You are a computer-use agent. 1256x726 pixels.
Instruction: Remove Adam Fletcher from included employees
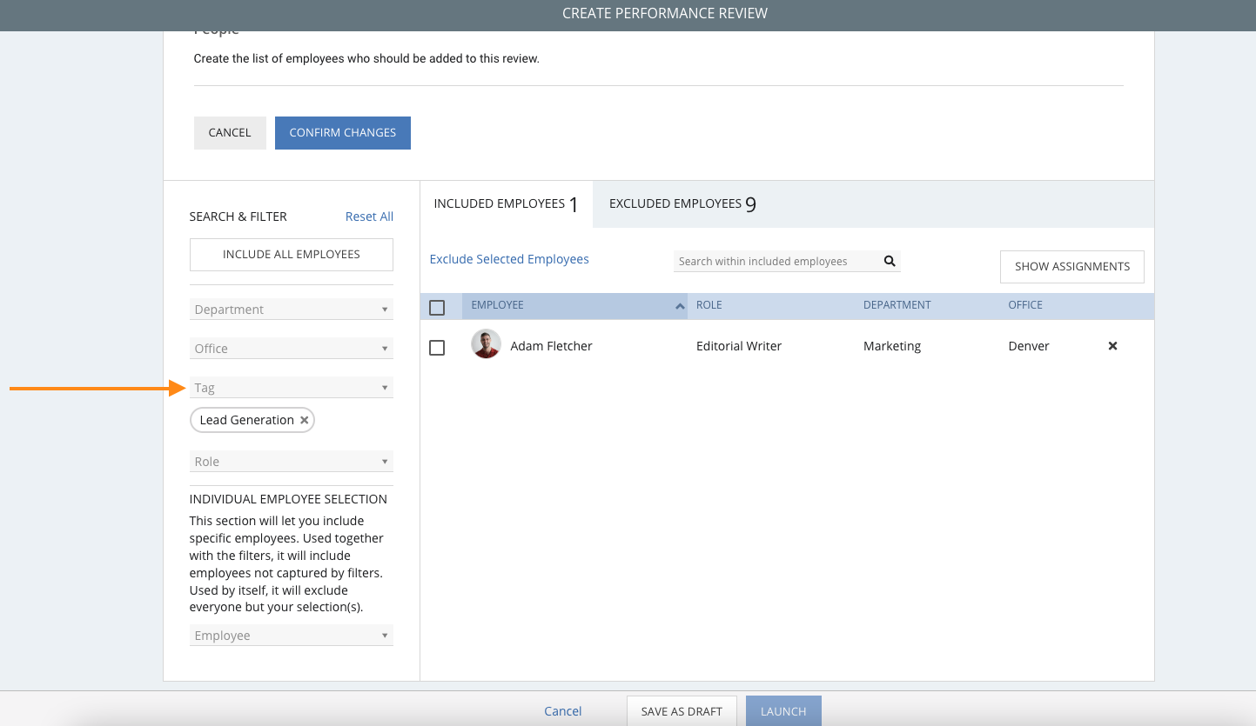click(x=1112, y=346)
